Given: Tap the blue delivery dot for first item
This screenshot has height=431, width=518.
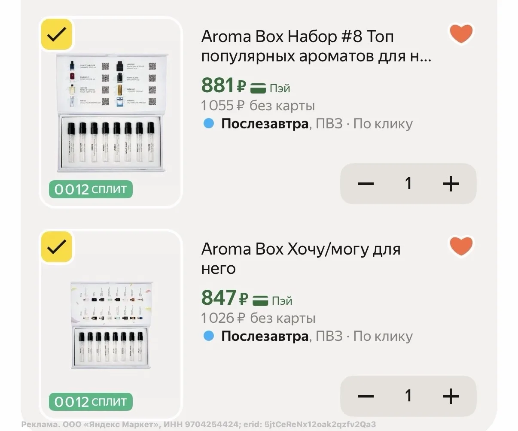Looking at the screenshot, I should tap(209, 124).
